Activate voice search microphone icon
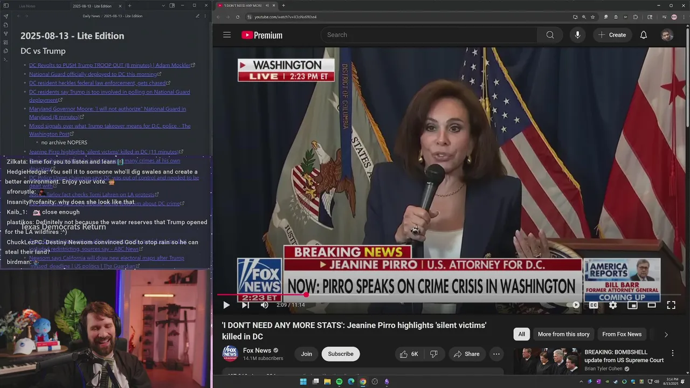This screenshot has height=388, width=690. coord(577,35)
